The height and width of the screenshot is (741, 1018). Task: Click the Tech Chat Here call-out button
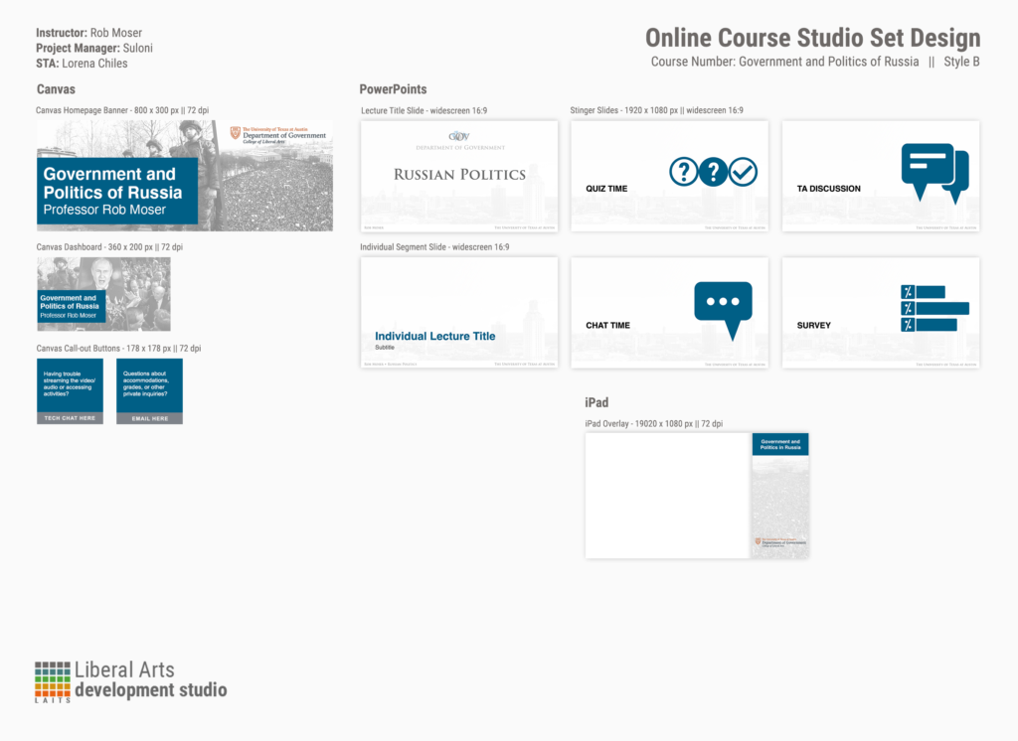click(x=71, y=391)
